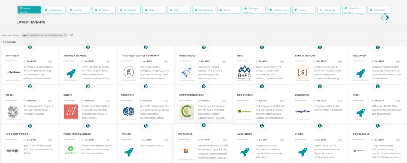Open the link icon on the Cargofive card

pos(340,101)
